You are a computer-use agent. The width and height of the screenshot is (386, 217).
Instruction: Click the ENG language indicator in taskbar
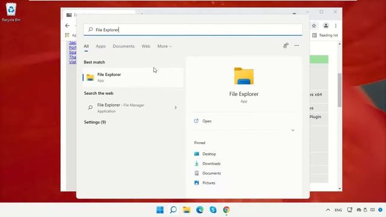tap(338, 210)
